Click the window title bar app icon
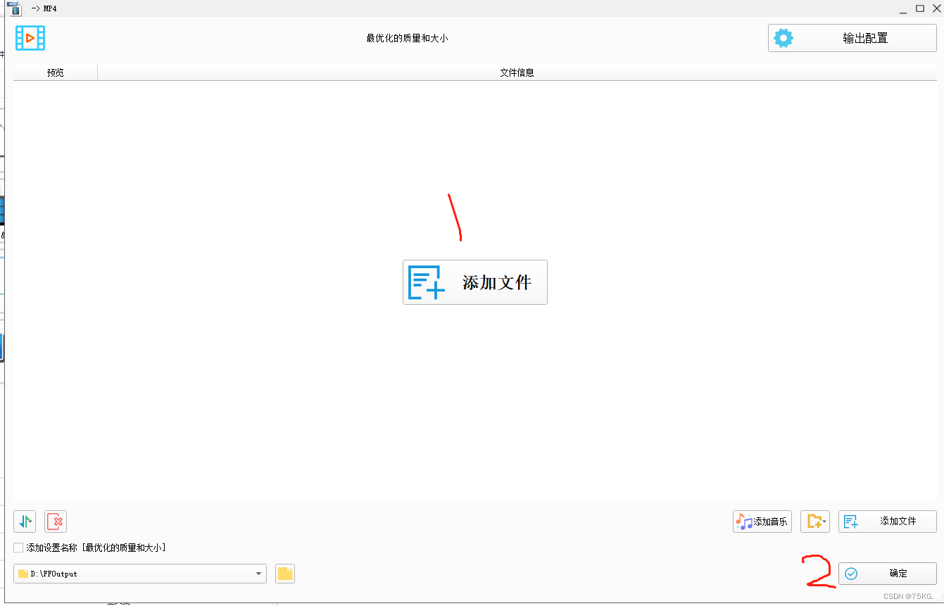 coord(14,8)
